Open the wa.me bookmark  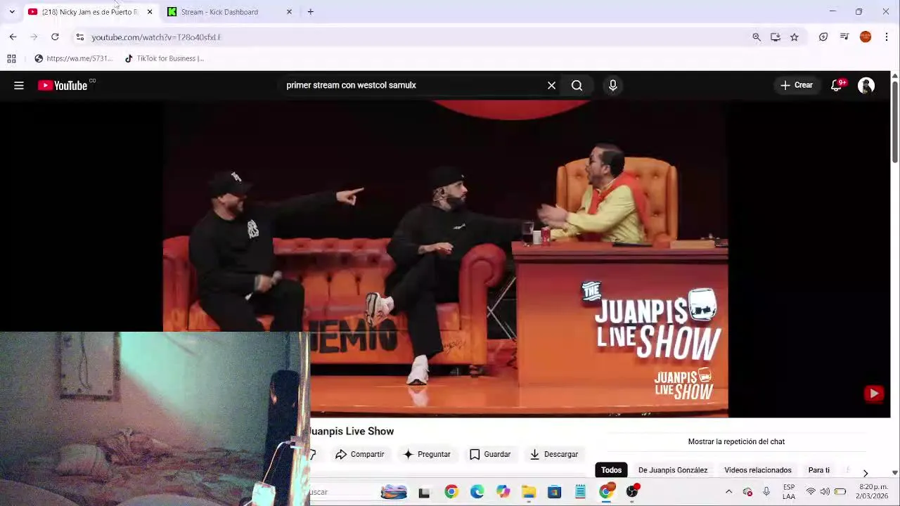coord(73,58)
